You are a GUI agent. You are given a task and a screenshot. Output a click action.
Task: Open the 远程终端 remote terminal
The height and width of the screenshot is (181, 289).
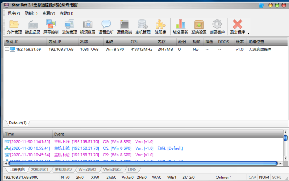(124, 27)
